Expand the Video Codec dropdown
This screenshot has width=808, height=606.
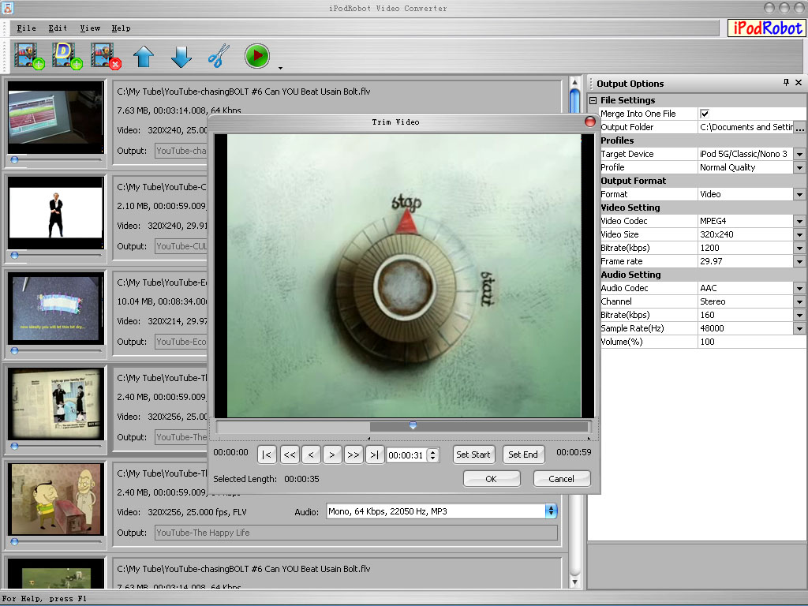[x=799, y=221]
